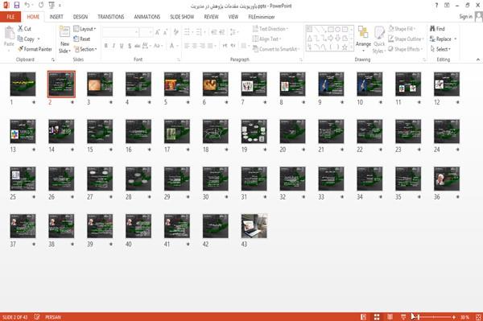The image size is (483, 321).
Task: Open the Font dialog launcher
Action: [179, 60]
